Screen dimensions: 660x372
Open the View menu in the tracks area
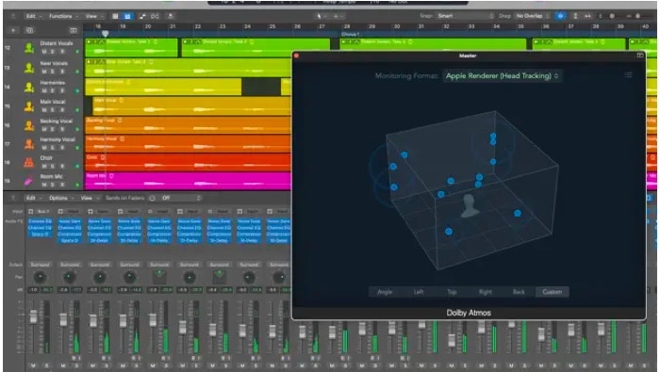point(94,16)
